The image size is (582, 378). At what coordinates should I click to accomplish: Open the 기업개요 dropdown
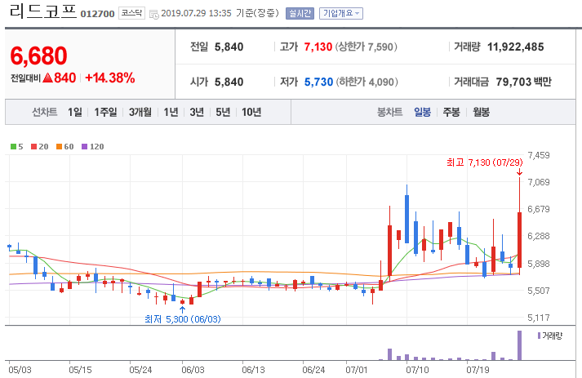(x=341, y=13)
